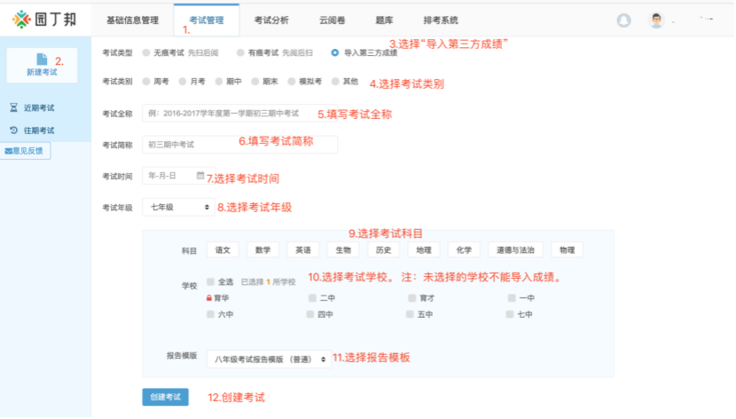The height and width of the screenshot is (419, 736).
Task: Tick the 二中 school checkbox
Action: click(x=310, y=298)
